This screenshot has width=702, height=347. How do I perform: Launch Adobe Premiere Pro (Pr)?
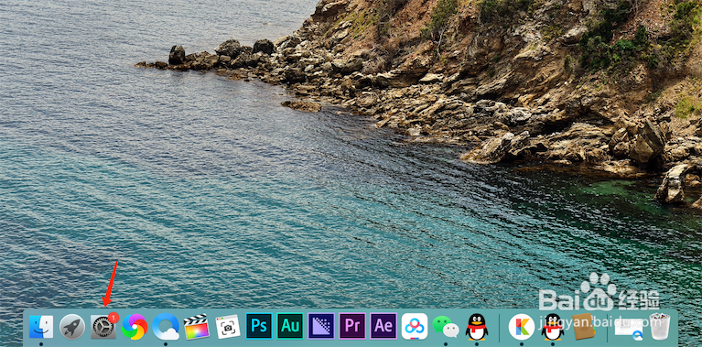click(352, 326)
